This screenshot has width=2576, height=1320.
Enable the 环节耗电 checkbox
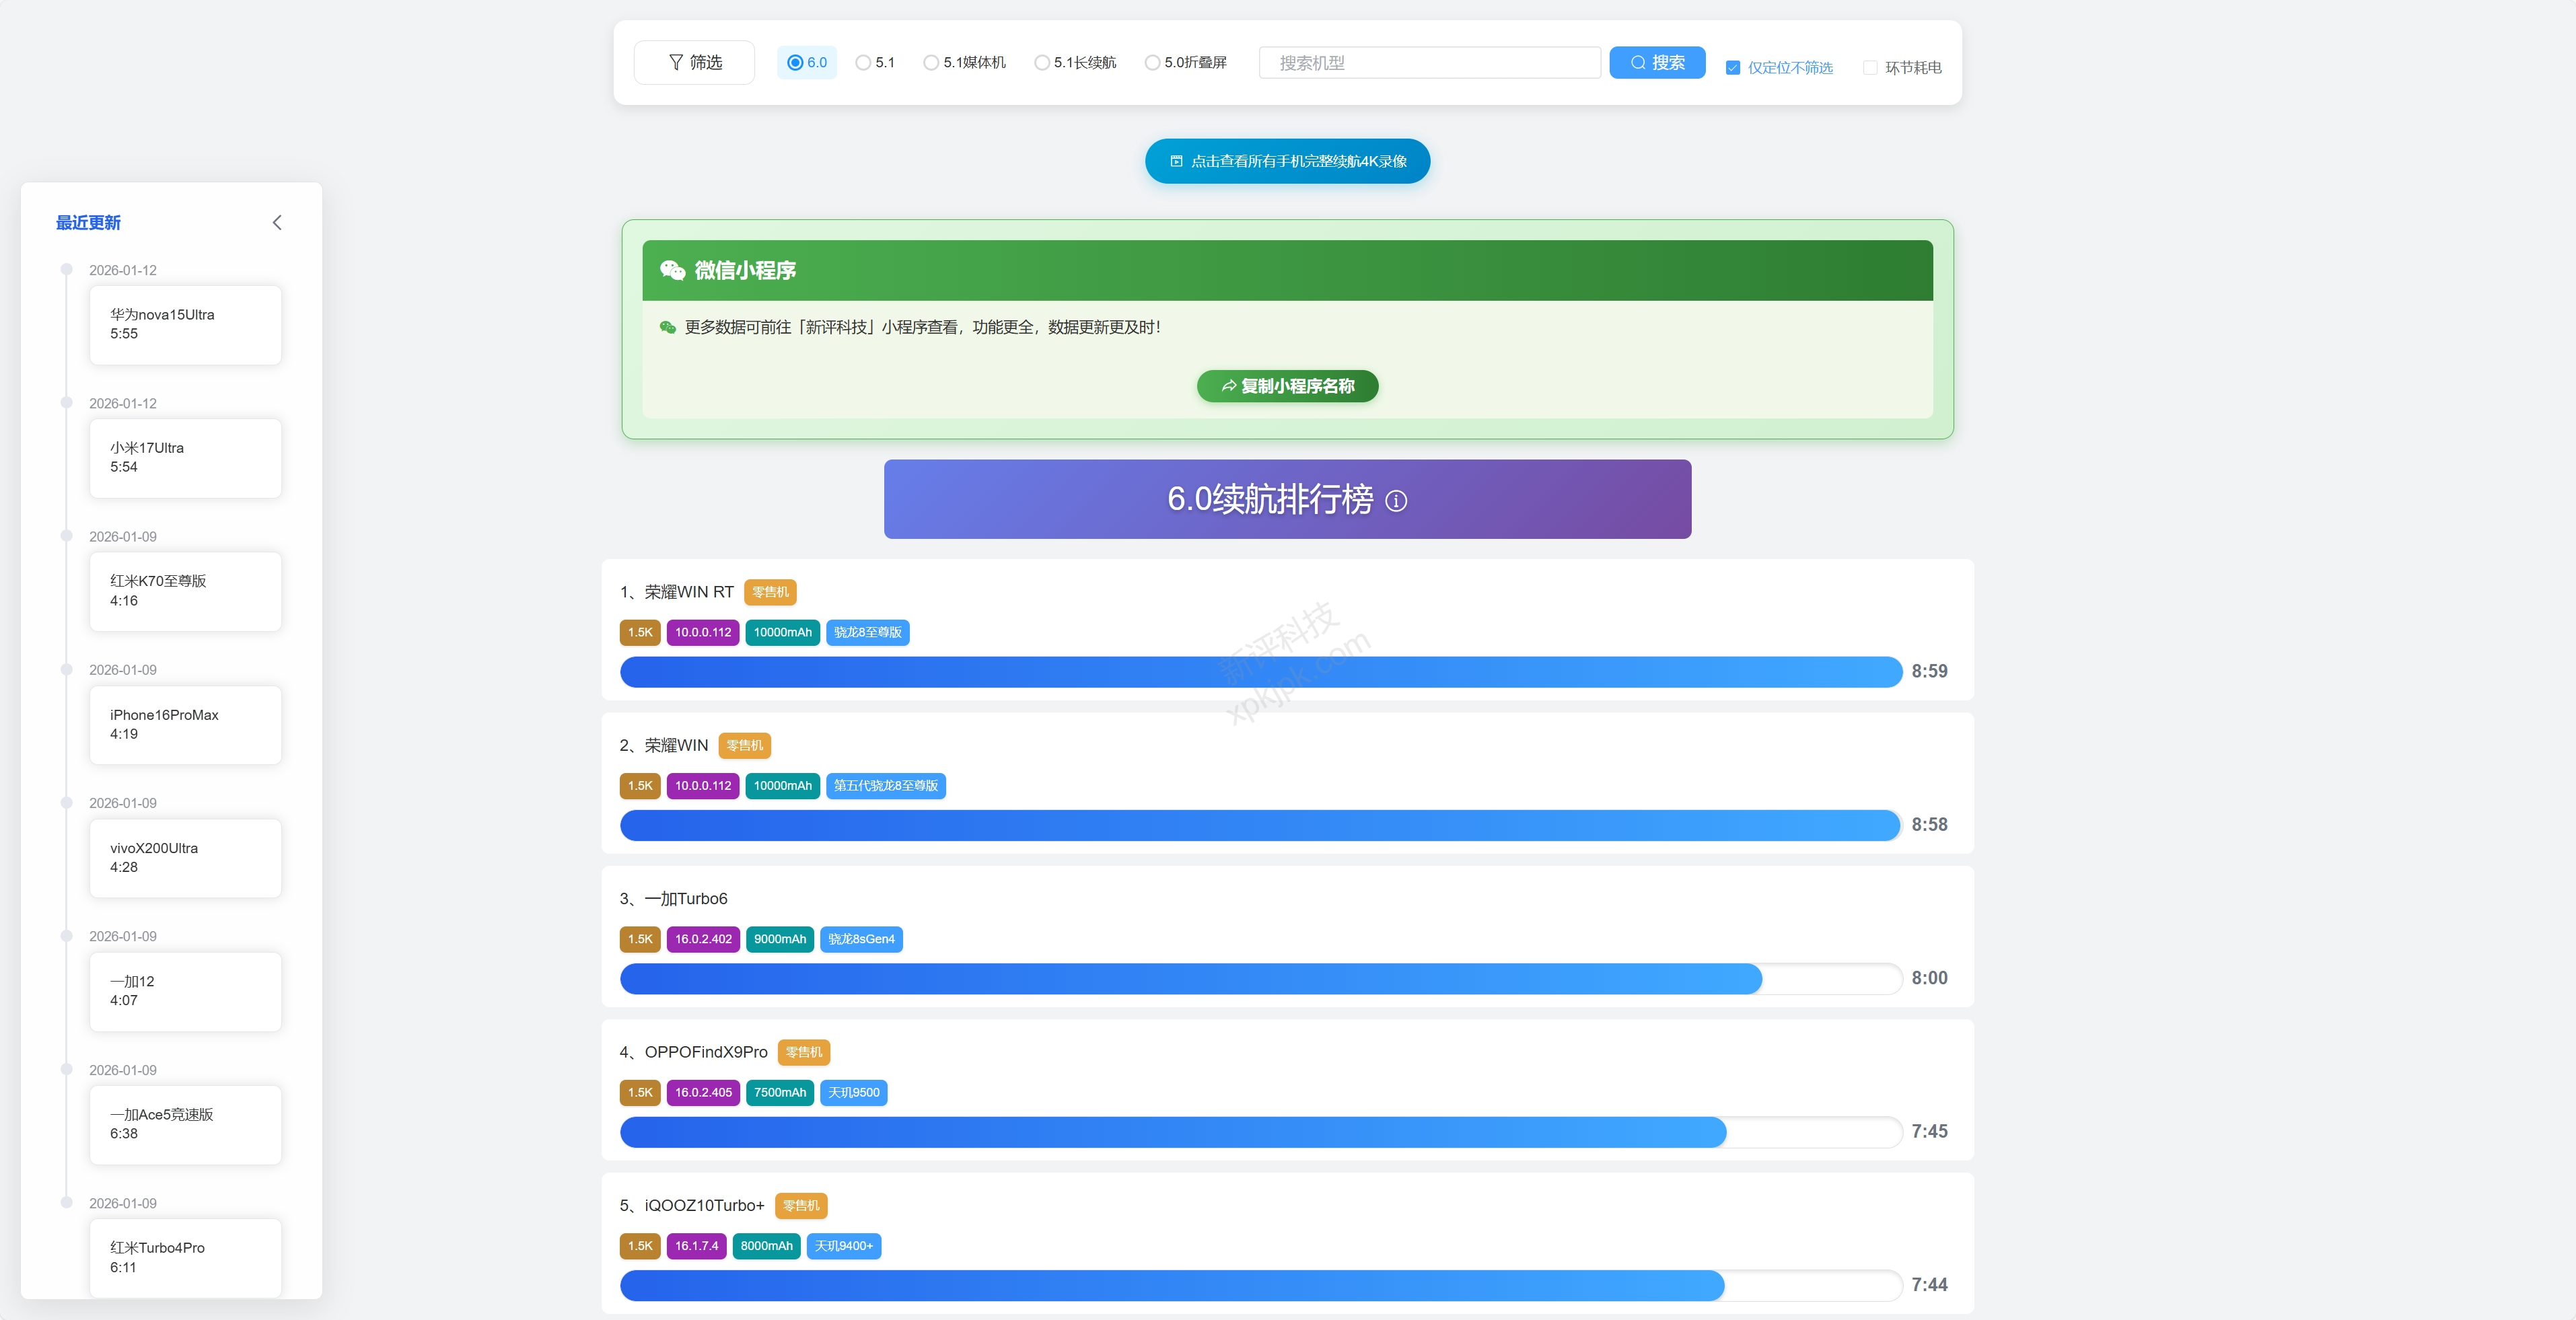[1869, 68]
